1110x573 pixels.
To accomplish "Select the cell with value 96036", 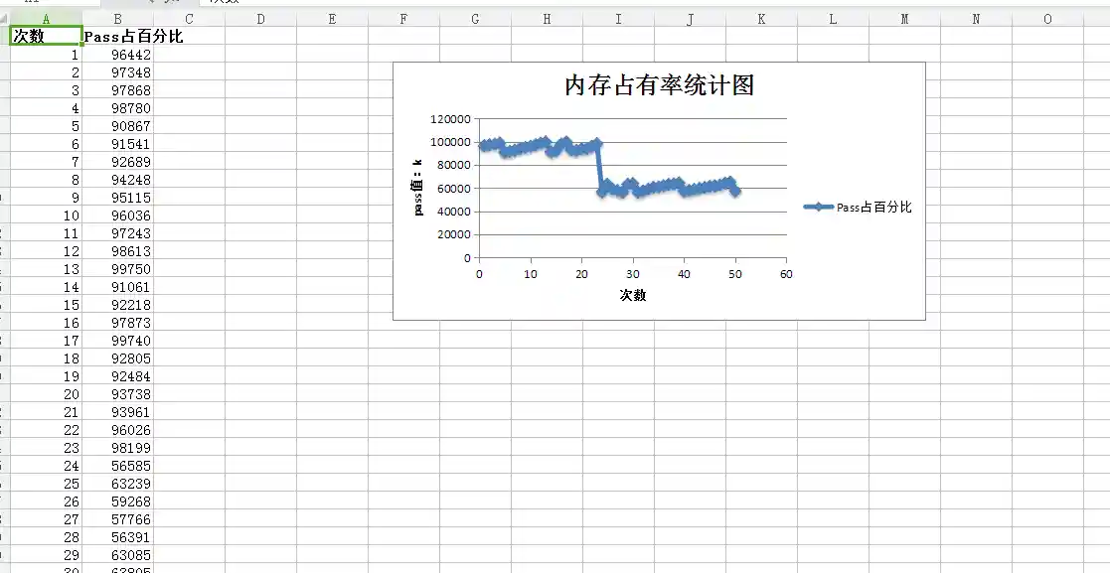I will 117,215.
